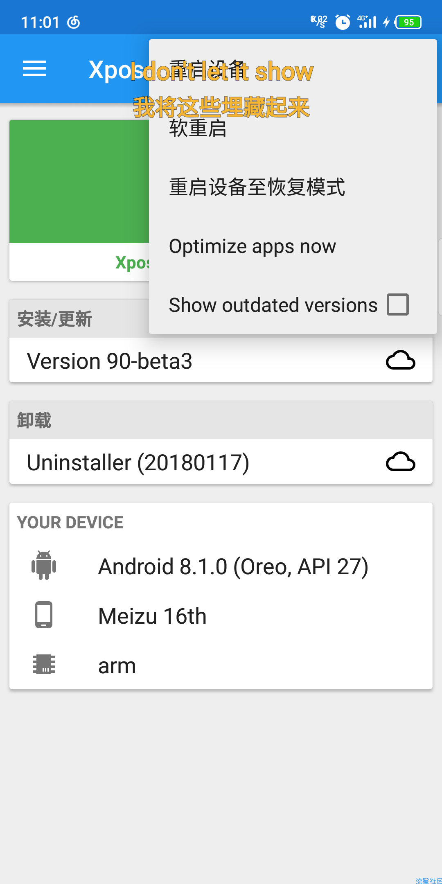Tap the chip icon beside arm
Image resolution: width=442 pixels, height=884 pixels.
tap(44, 664)
